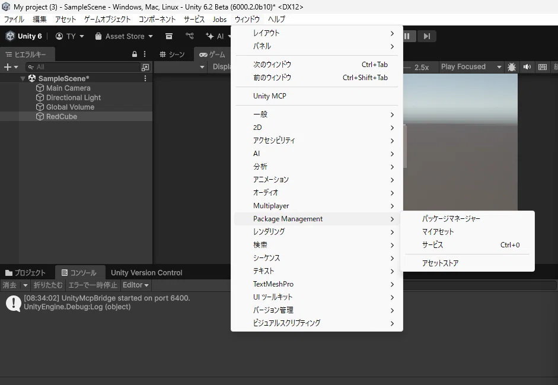Image resolution: width=558 pixels, height=385 pixels.
Task: Open the Jobs menu
Action: click(x=219, y=19)
